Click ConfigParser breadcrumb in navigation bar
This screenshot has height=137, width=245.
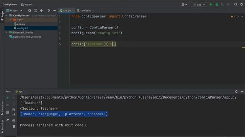click(x=10, y=5)
